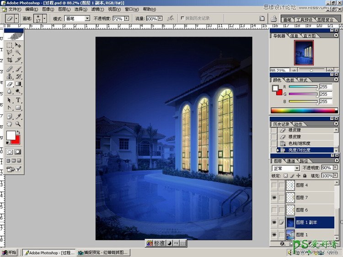Enable the 抹到历史记录 checkbox

pyautogui.click(x=182, y=18)
